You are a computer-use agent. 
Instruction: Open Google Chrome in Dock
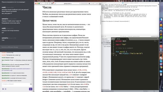161,67
